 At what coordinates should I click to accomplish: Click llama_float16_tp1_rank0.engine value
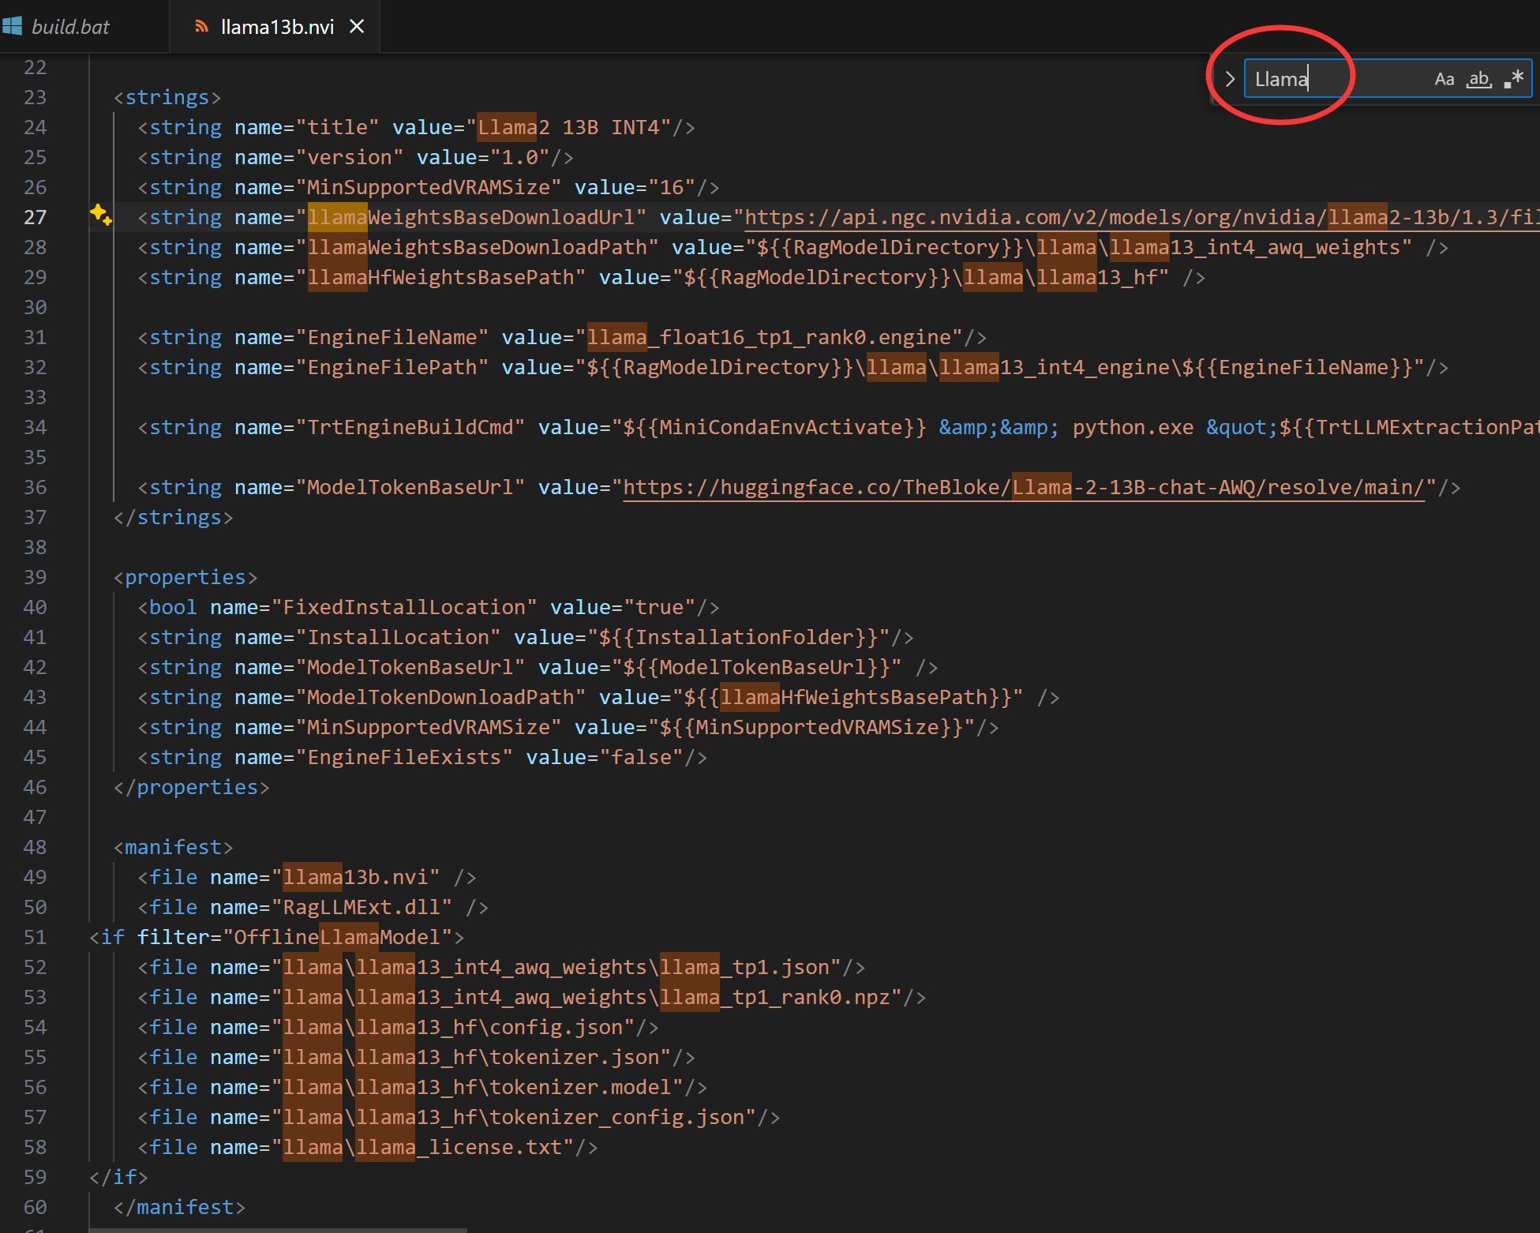769,337
